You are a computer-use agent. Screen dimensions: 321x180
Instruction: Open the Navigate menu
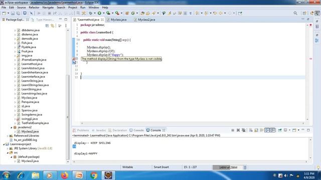(48, 7)
